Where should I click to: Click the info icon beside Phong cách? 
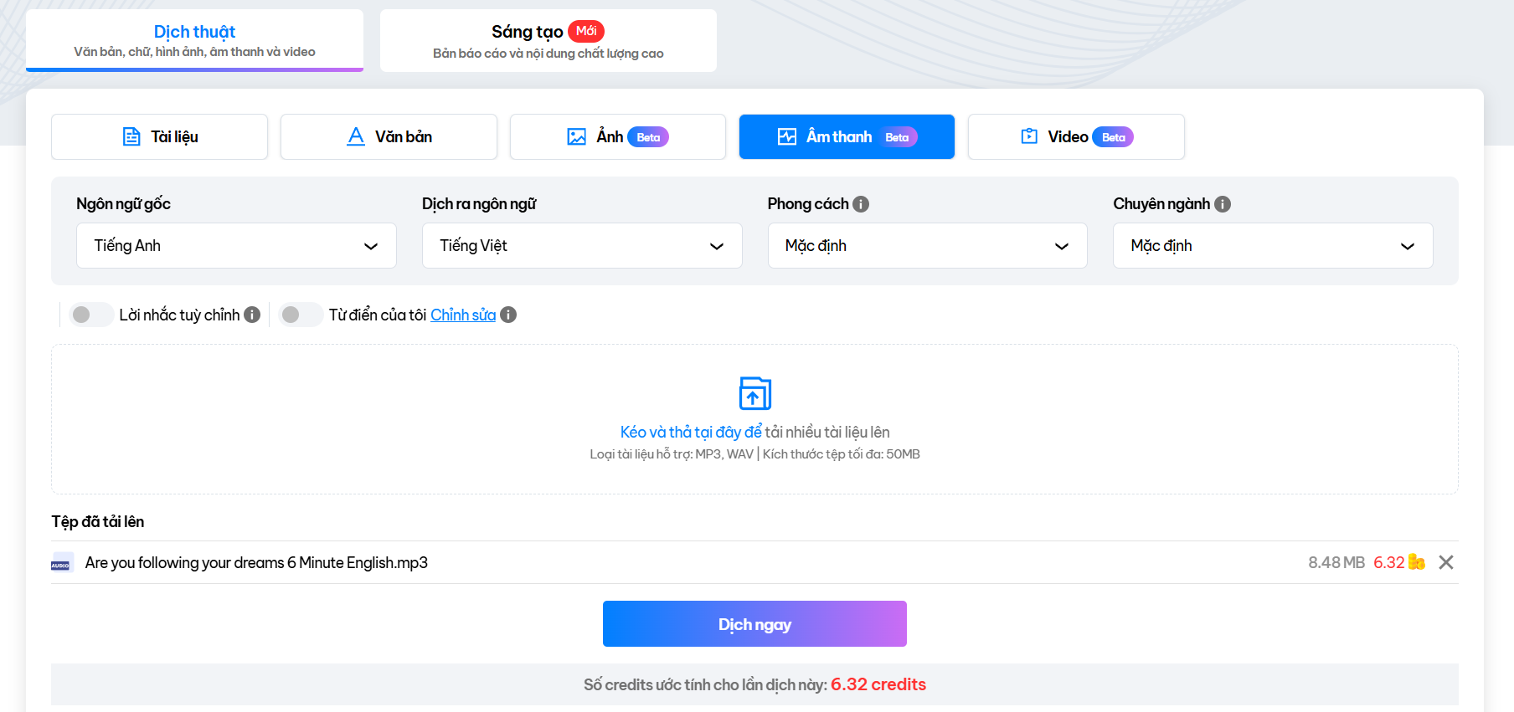(x=861, y=204)
